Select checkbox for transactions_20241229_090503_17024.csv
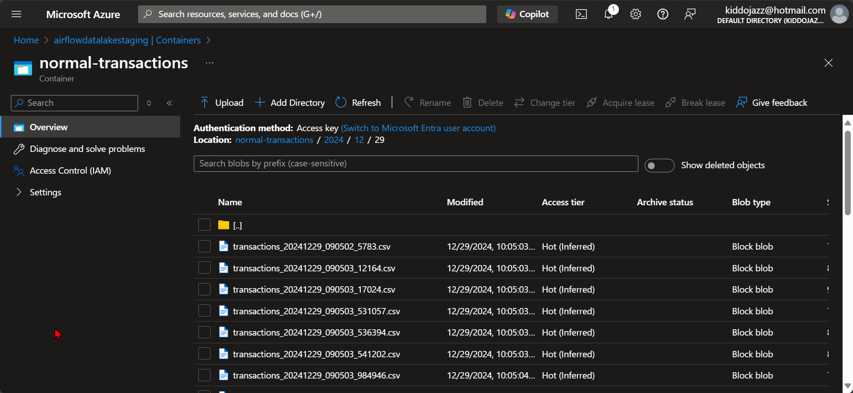 (x=205, y=289)
